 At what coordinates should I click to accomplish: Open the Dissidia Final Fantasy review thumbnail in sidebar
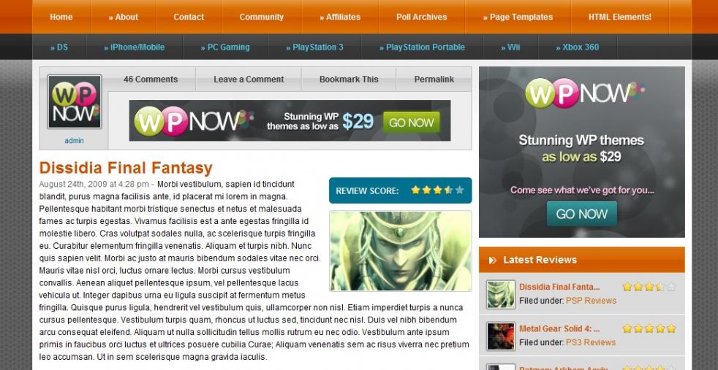click(501, 294)
